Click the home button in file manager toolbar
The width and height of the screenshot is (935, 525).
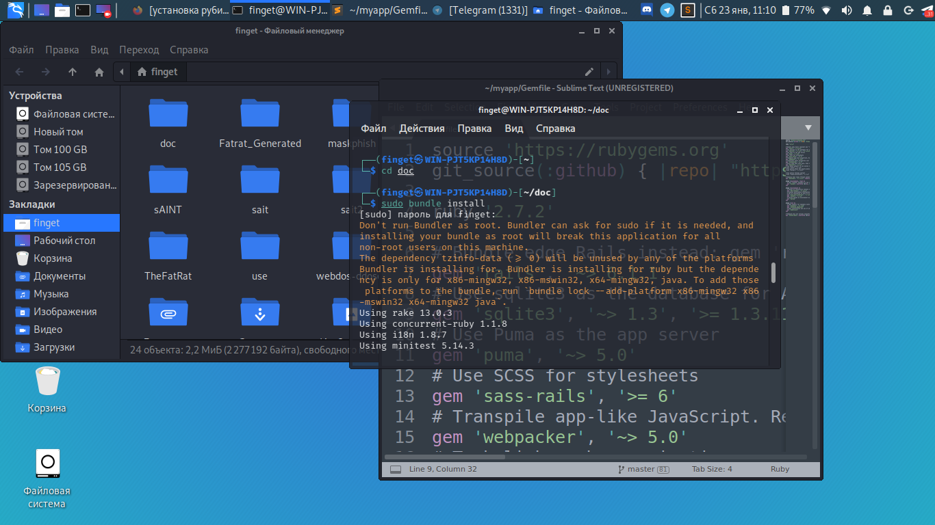coord(99,72)
